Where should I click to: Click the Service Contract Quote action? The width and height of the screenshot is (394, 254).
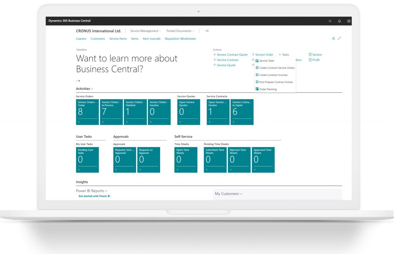click(x=232, y=55)
